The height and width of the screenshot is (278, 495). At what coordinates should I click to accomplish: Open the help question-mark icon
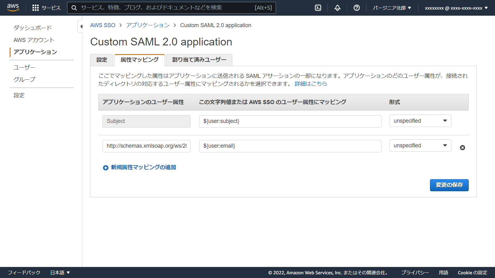pos(356,8)
